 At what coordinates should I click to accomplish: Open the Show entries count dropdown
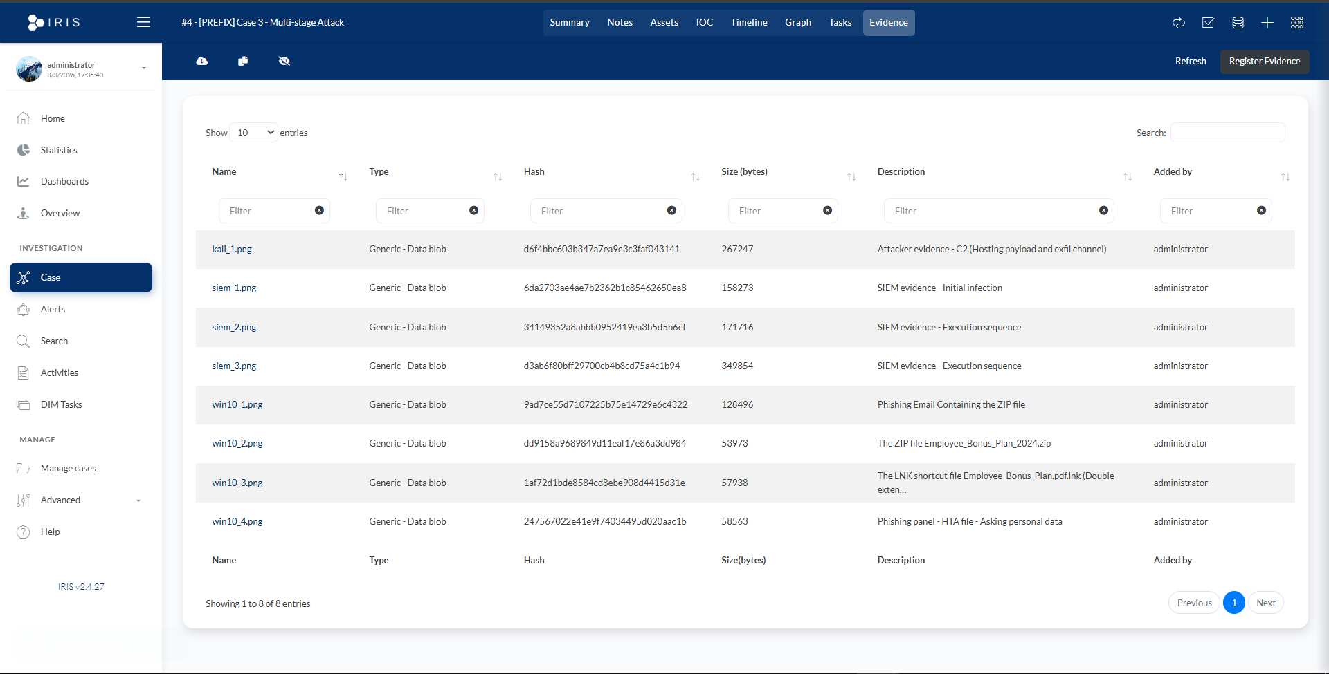pyautogui.click(x=254, y=133)
